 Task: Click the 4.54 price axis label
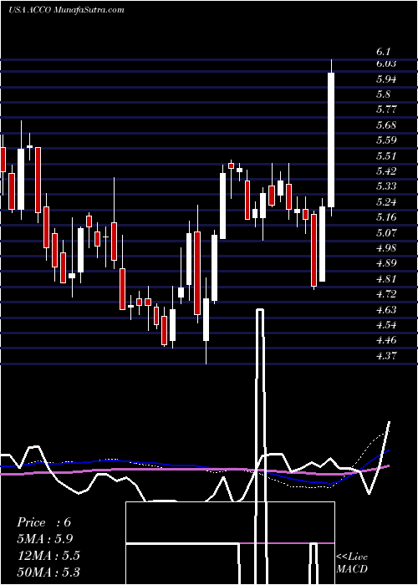click(386, 325)
